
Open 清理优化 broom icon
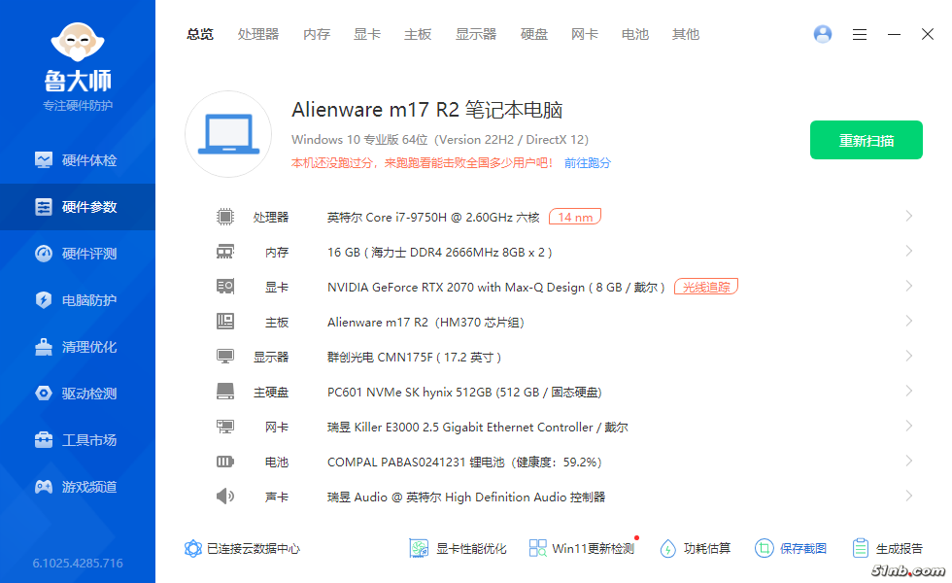44,347
